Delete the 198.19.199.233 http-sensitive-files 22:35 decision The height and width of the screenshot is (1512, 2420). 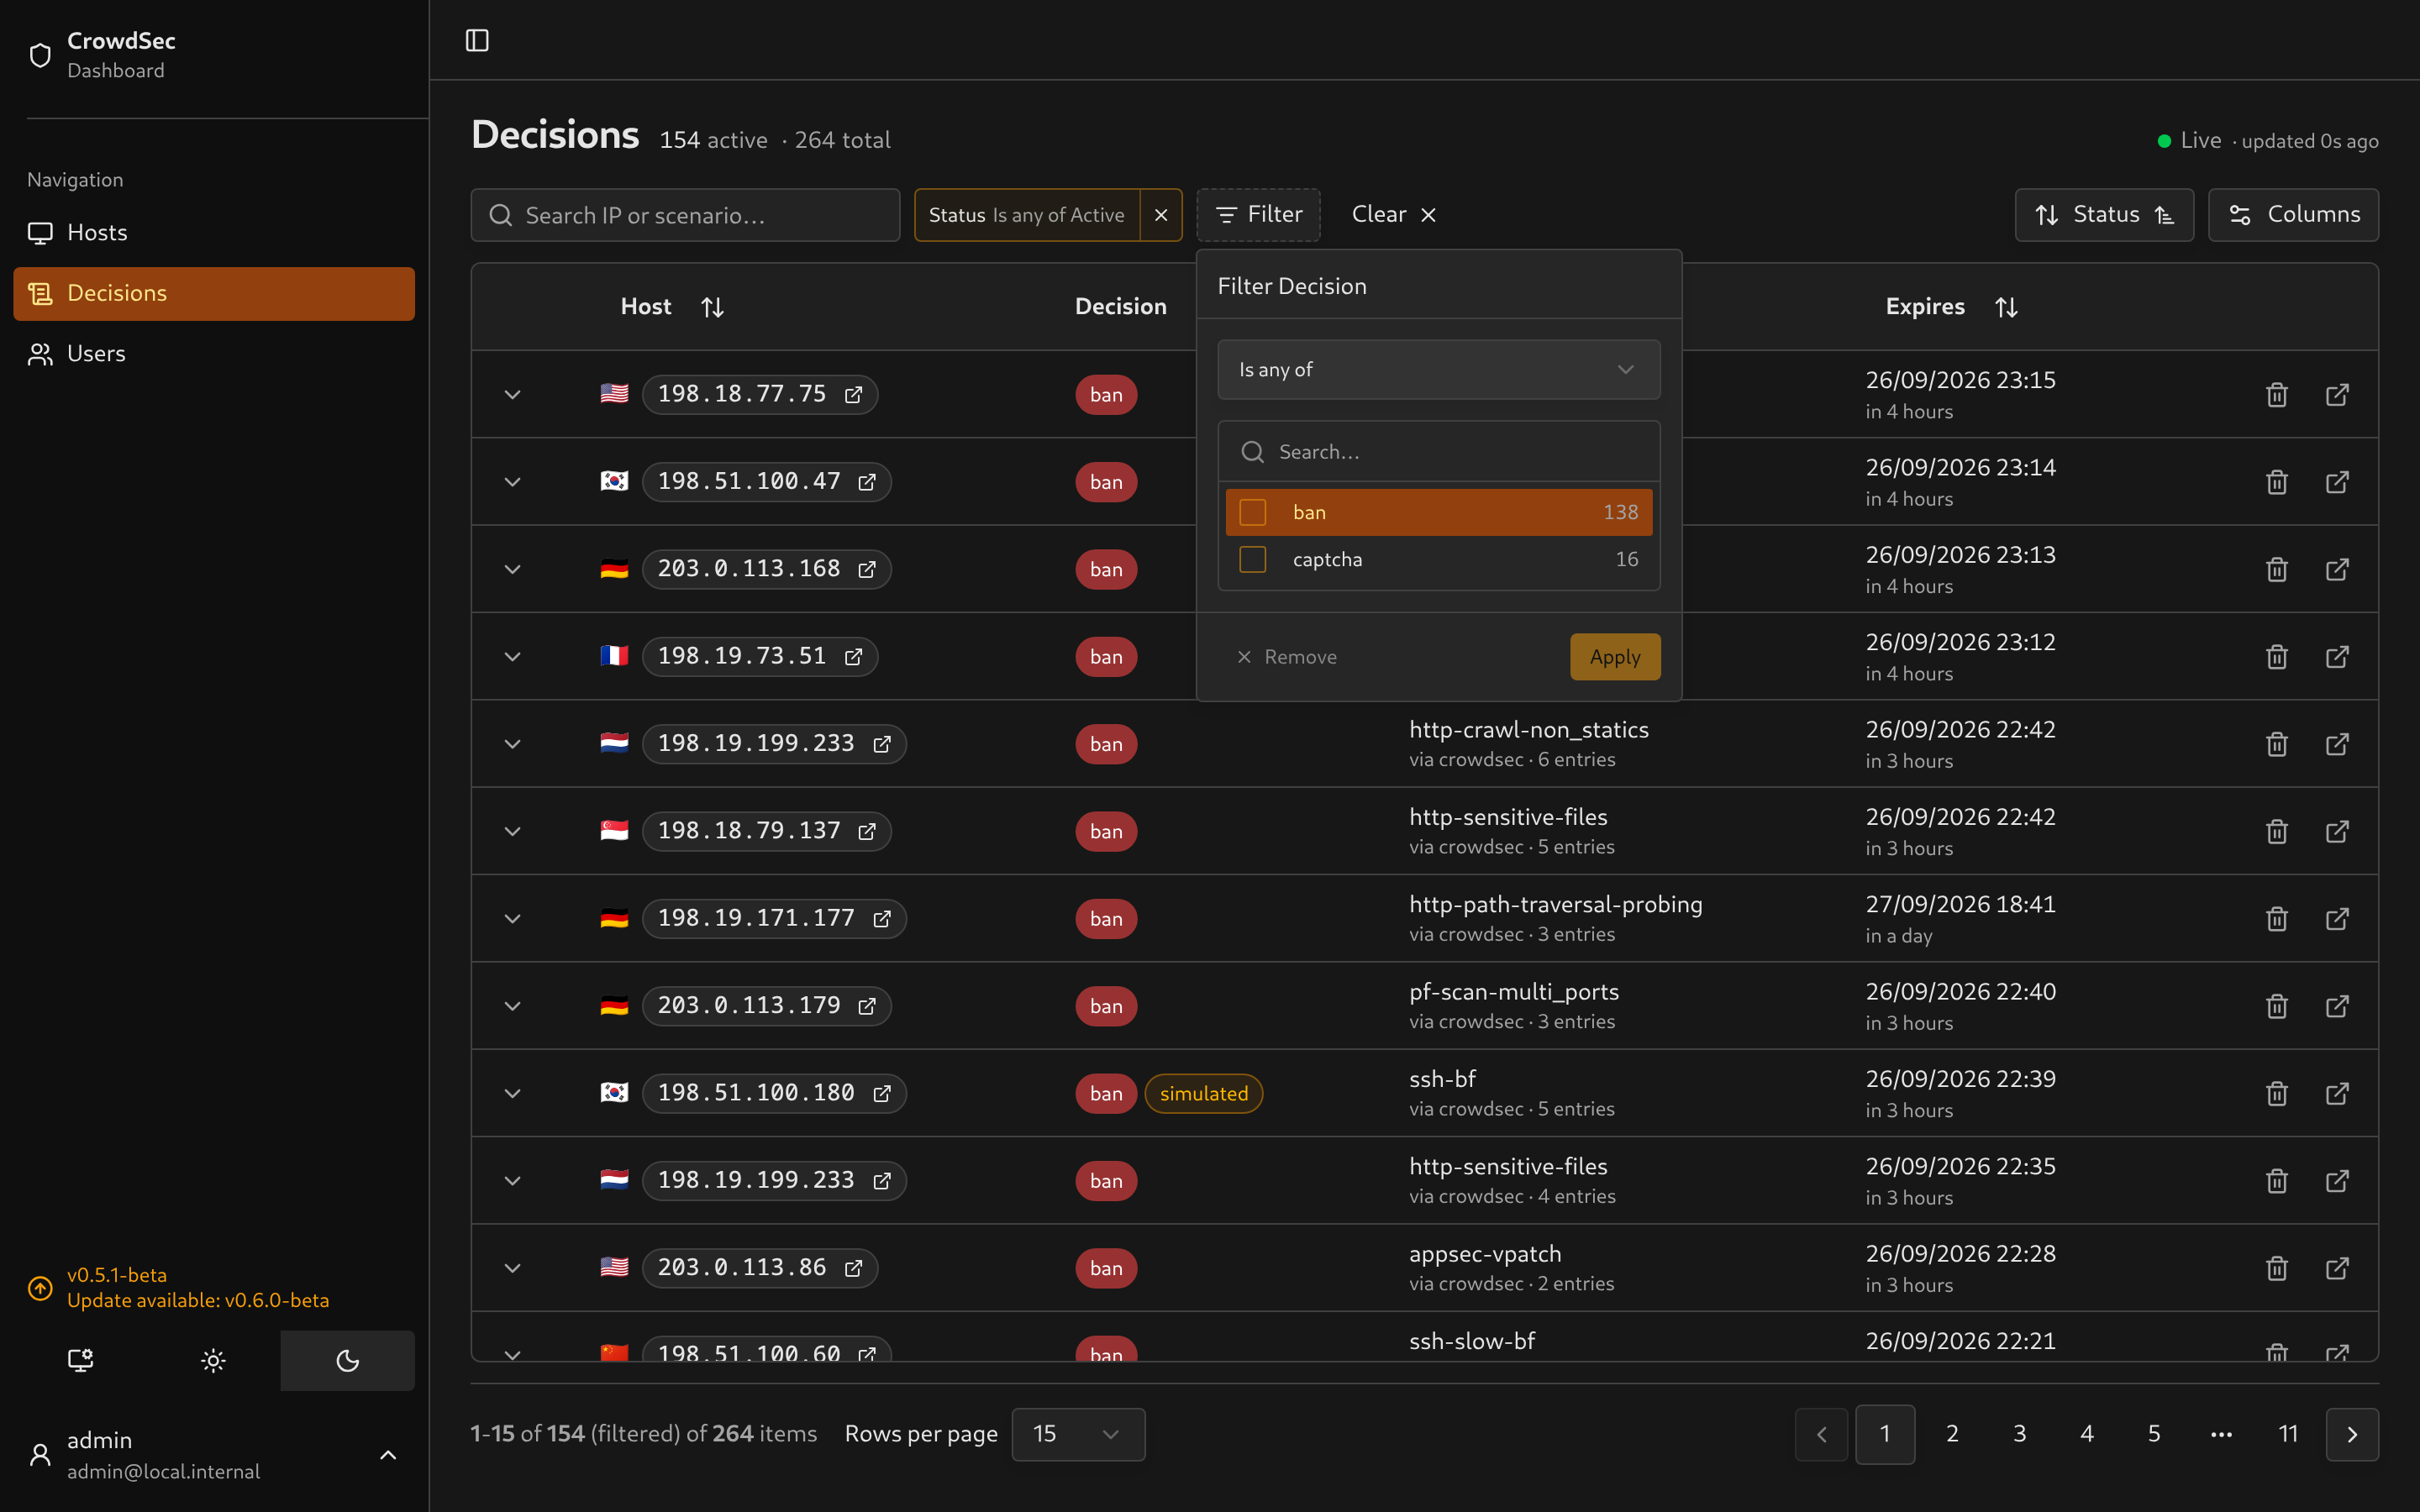[2277, 1181]
